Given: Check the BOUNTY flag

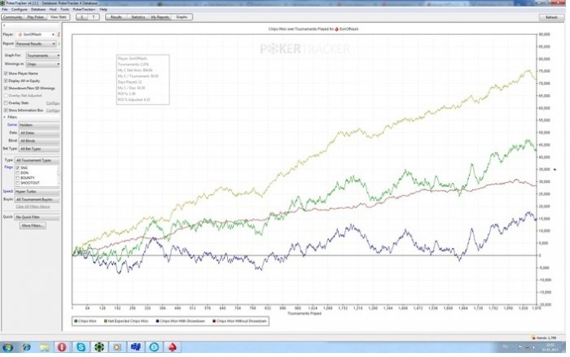Looking at the screenshot, I should [x=17, y=178].
